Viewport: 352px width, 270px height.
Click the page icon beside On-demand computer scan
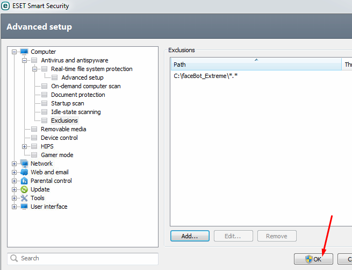(45, 86)
